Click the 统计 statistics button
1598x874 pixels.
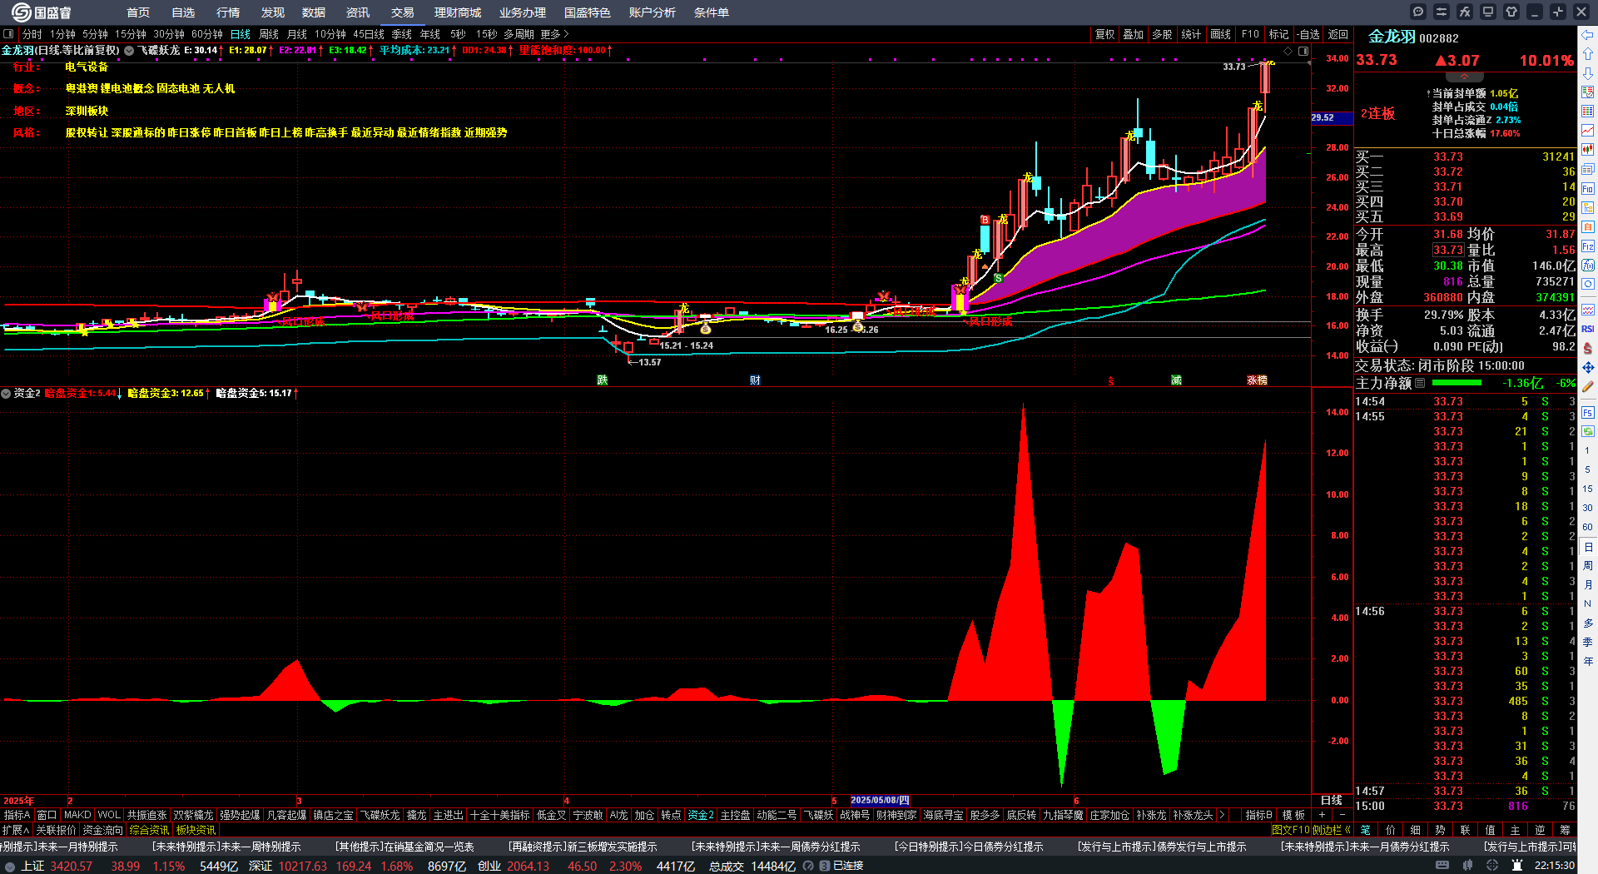click(x=1192, y=34)
